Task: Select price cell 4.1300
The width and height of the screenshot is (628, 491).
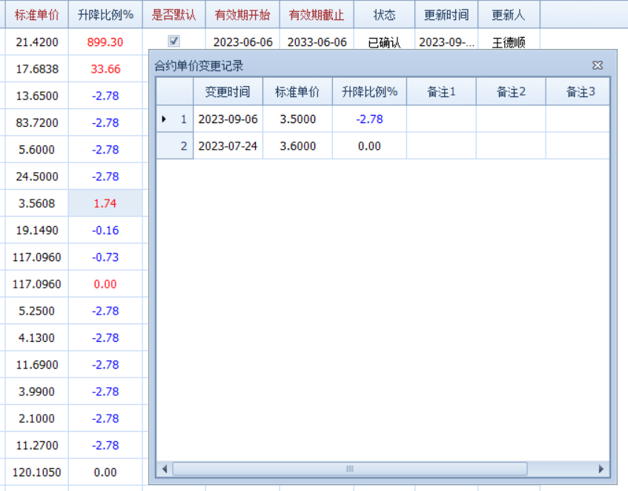Action: pos(36,337)
